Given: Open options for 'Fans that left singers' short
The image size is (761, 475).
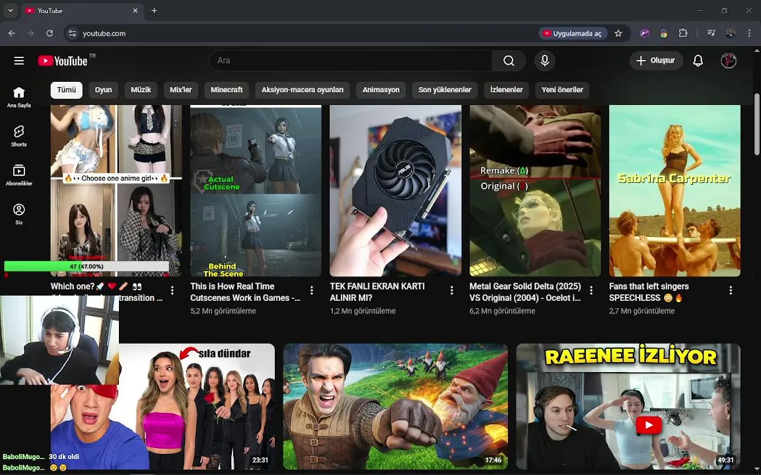Looking at the screenshot, I should click(731, 290).
